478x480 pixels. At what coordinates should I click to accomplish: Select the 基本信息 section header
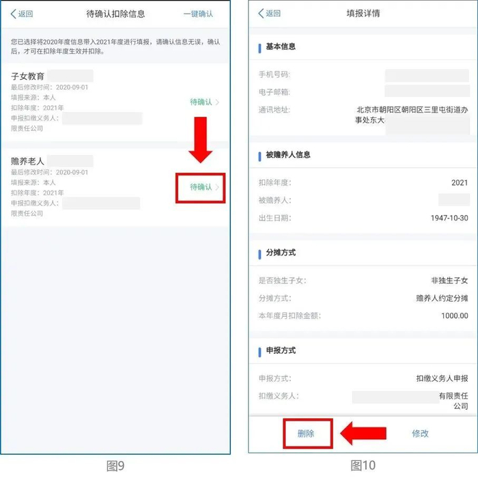point(281,46)
